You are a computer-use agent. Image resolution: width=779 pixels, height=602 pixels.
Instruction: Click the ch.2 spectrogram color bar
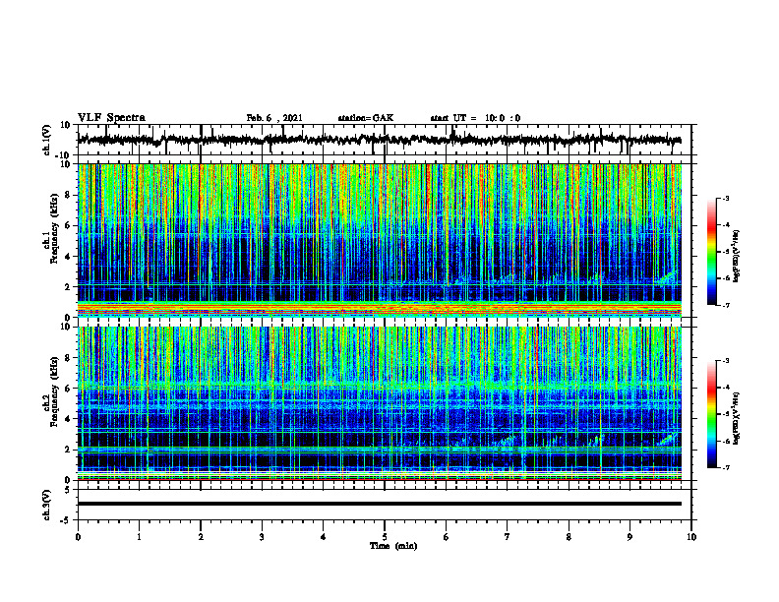[711, 414]
